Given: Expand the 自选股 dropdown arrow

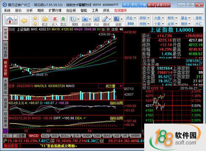Looking at the screenshot, I should (90, 19).
